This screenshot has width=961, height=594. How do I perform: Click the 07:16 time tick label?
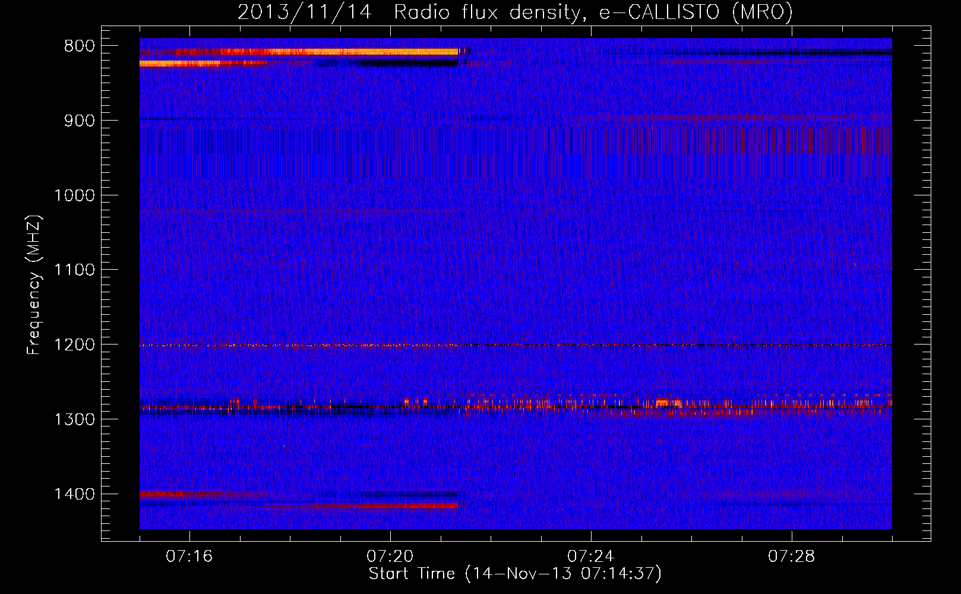click(x=189, y=557)
